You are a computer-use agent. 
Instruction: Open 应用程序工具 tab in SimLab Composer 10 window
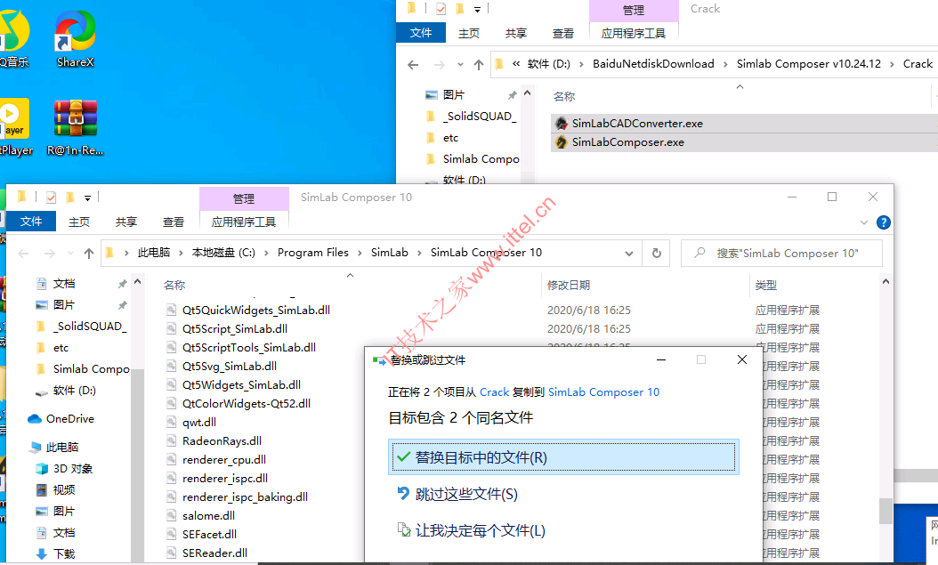[x=244, y=222]
